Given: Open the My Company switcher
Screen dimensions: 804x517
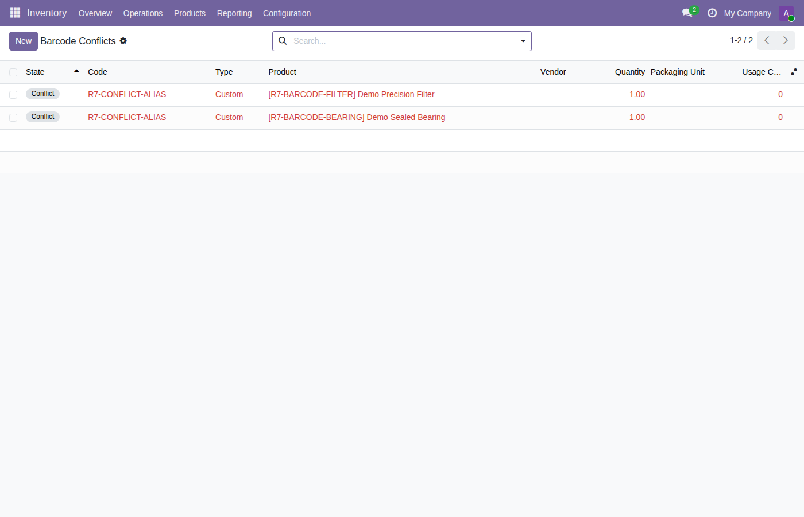Looking at the screenshot, I should point(747,13).
